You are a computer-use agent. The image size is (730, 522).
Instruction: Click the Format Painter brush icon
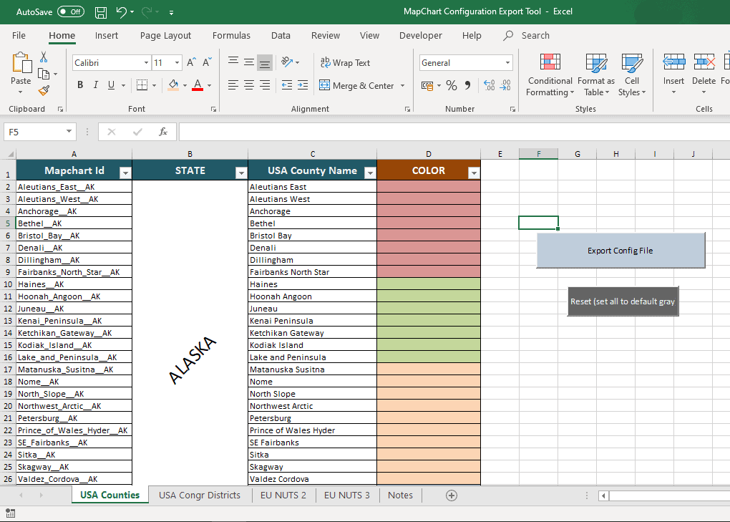coord(44,90)
